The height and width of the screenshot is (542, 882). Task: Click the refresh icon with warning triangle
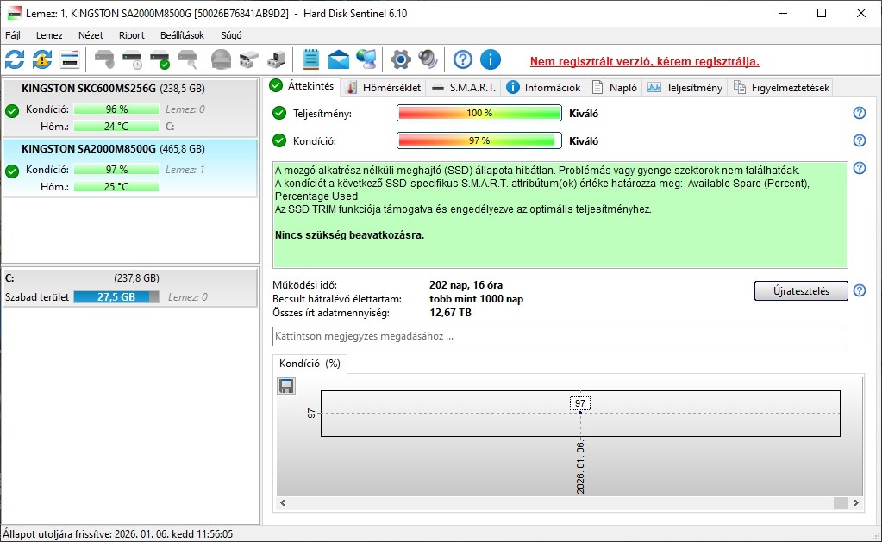click(42, 59)
